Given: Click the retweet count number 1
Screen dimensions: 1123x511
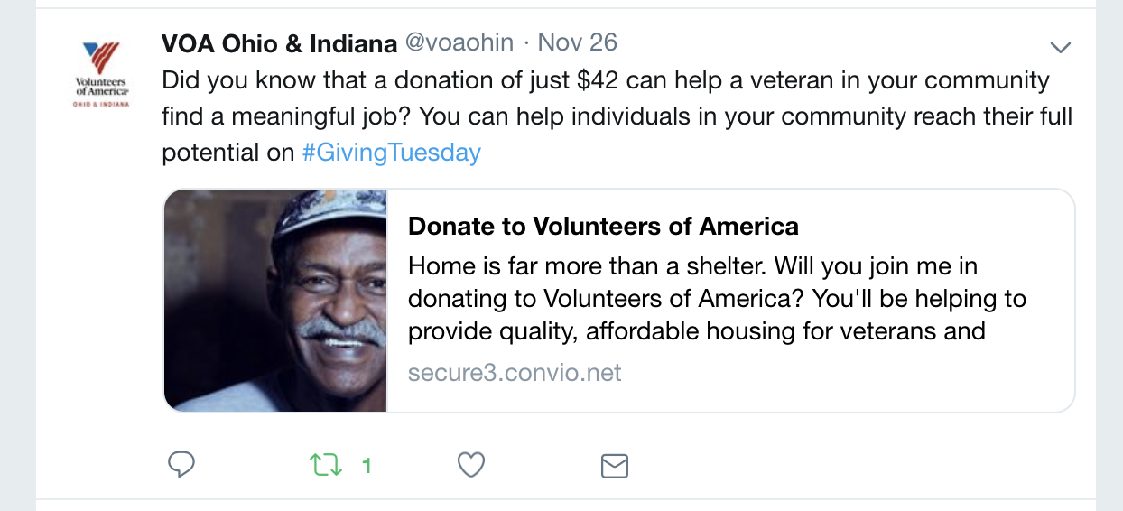Looking at the screenshot, I should coord(367,466).
